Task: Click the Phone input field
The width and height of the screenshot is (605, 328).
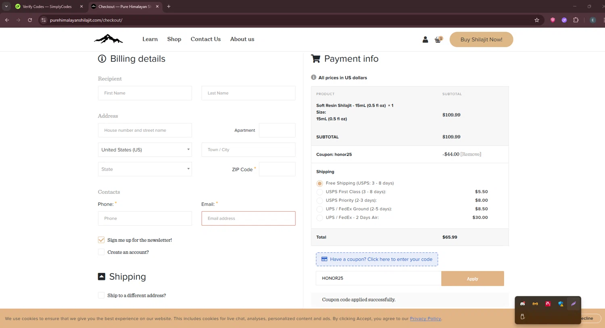Action: tap(145, 218)
